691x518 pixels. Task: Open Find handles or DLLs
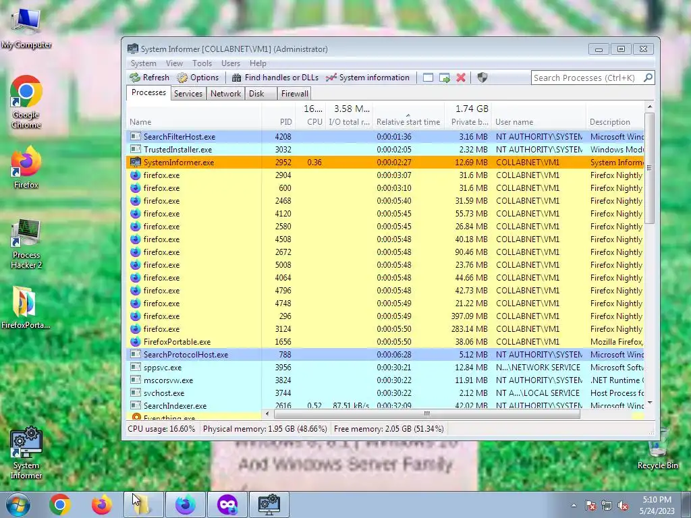(x=275, y=78)
